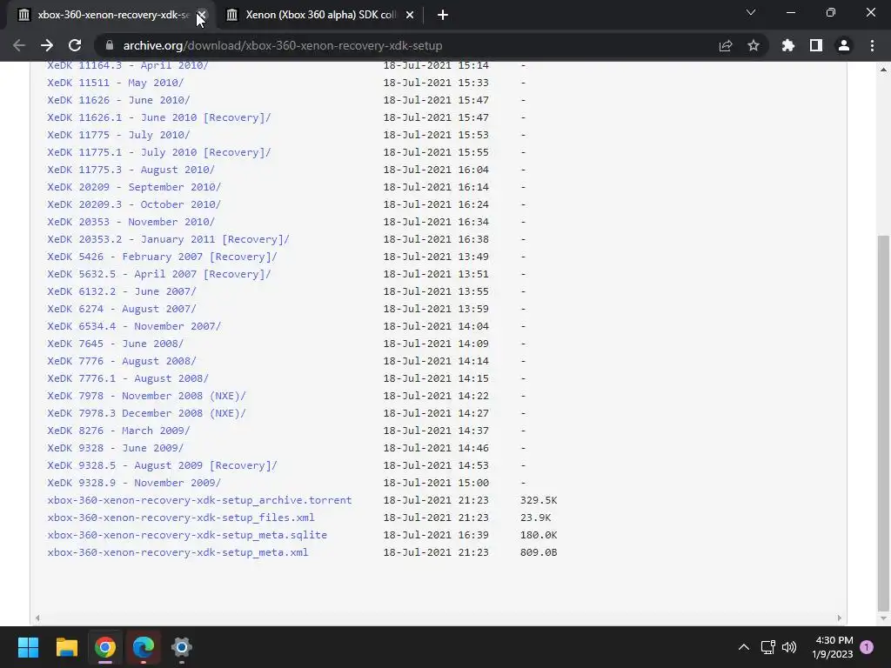Open XeDK 20209.3 - October 2010 folder

click(x=134, y=204)
